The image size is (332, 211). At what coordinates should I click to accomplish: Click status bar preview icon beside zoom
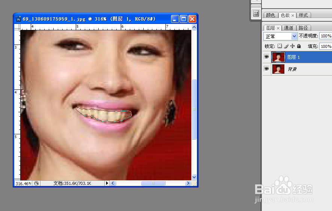(36, 183)
